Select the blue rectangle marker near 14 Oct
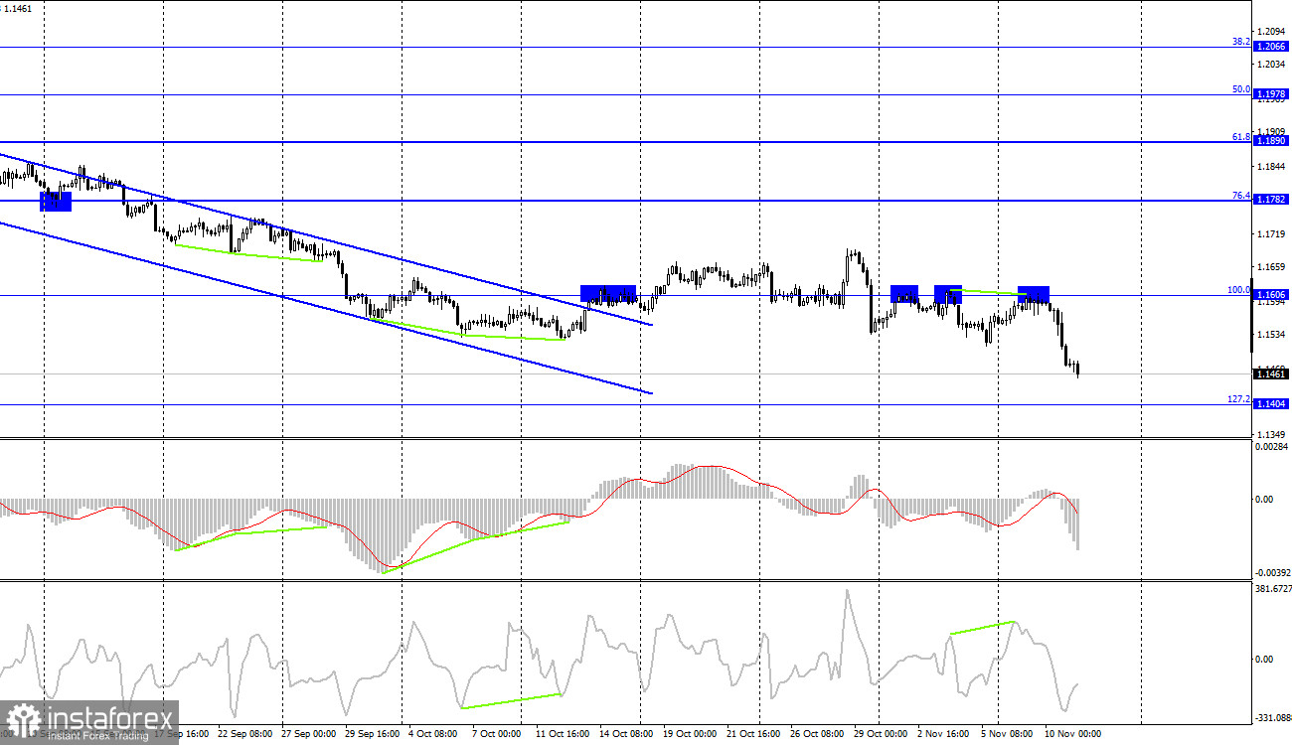The height and width of the screenshot is (745, 1292). (608, 294)
